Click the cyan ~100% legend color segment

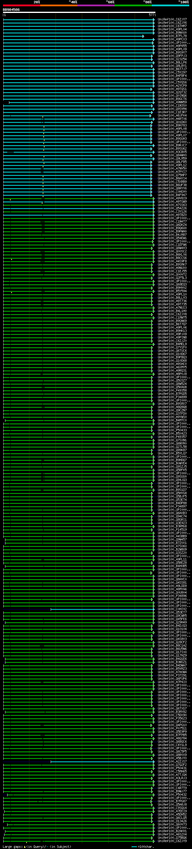[x=171, y=5]
